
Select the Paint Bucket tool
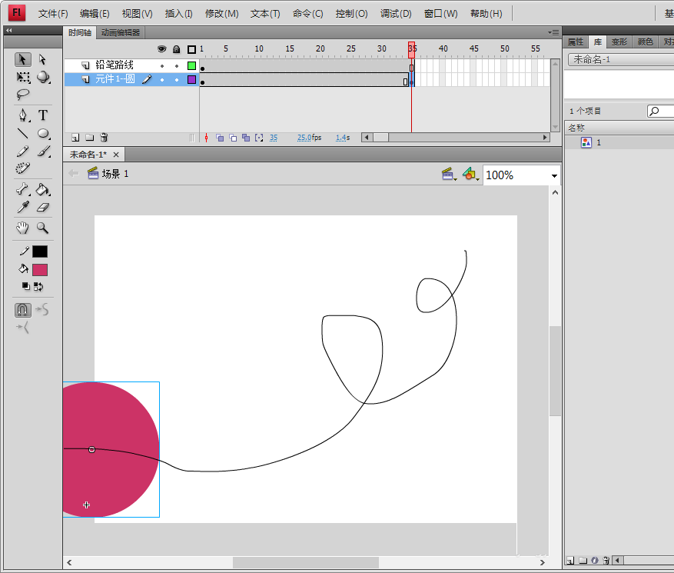coord(43,190)
